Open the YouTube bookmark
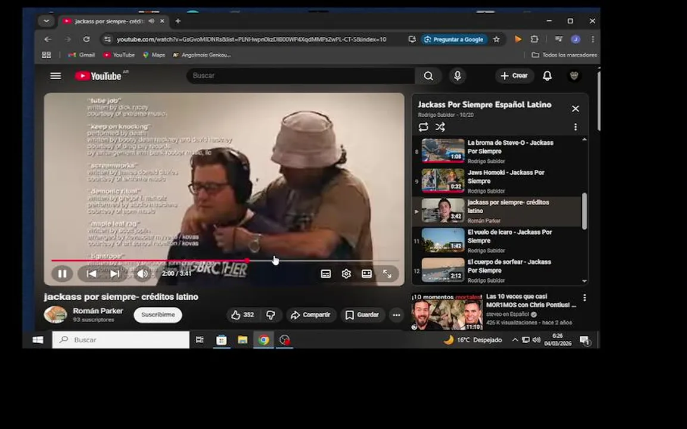Screen dimensions: 687x429 click(x=119, y=55)
